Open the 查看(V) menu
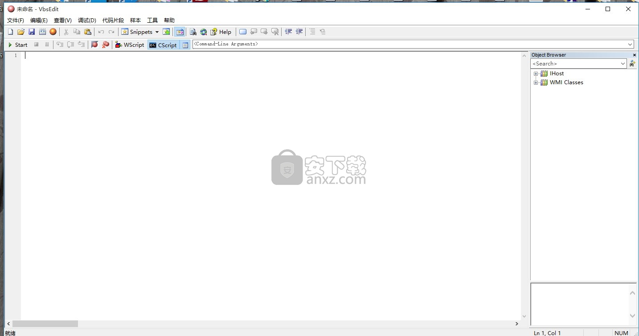The height and width of the screenshot is (336, 639). [x=63, y=20]
